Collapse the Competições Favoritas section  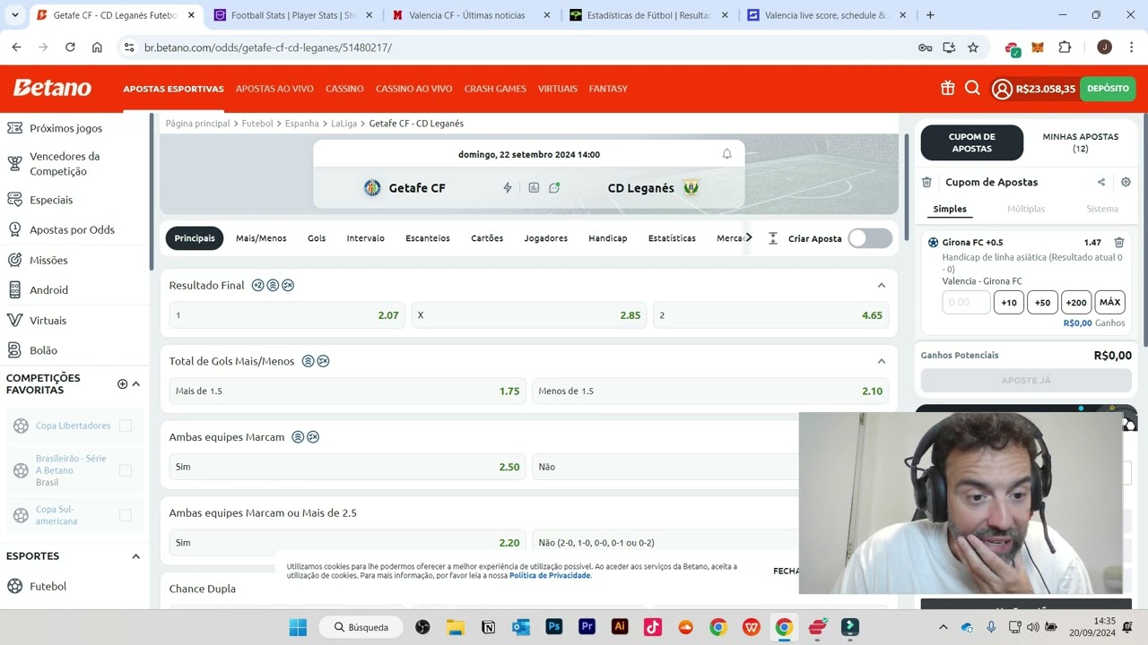point(136,383)
